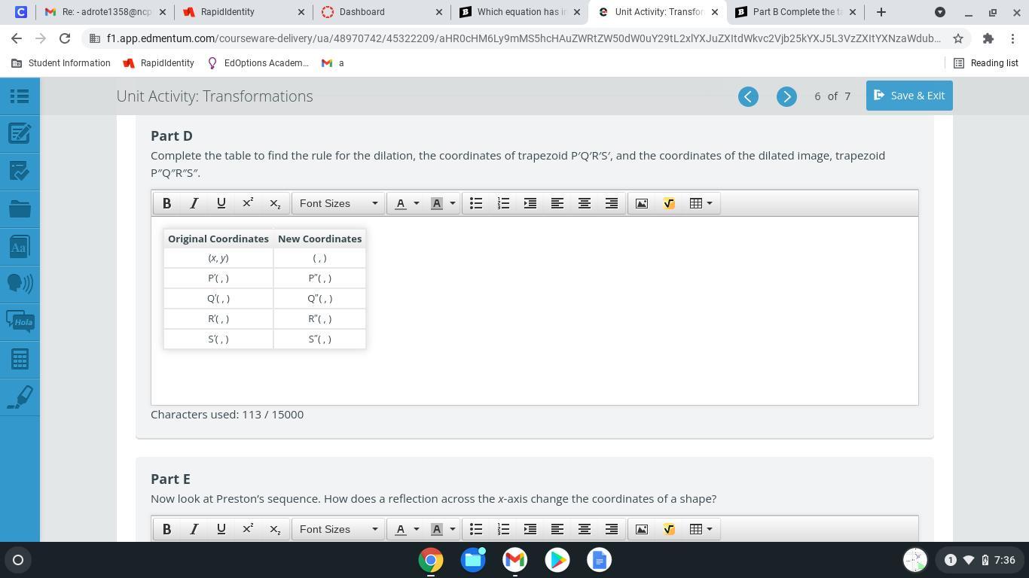Switch to 'Part B Complete the' tab

pos(796,12)
